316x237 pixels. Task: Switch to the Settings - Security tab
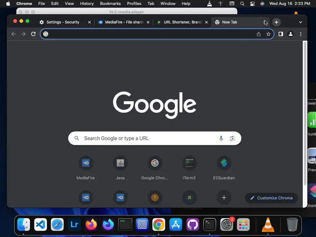pyautogui.click(x=63, y=22)
